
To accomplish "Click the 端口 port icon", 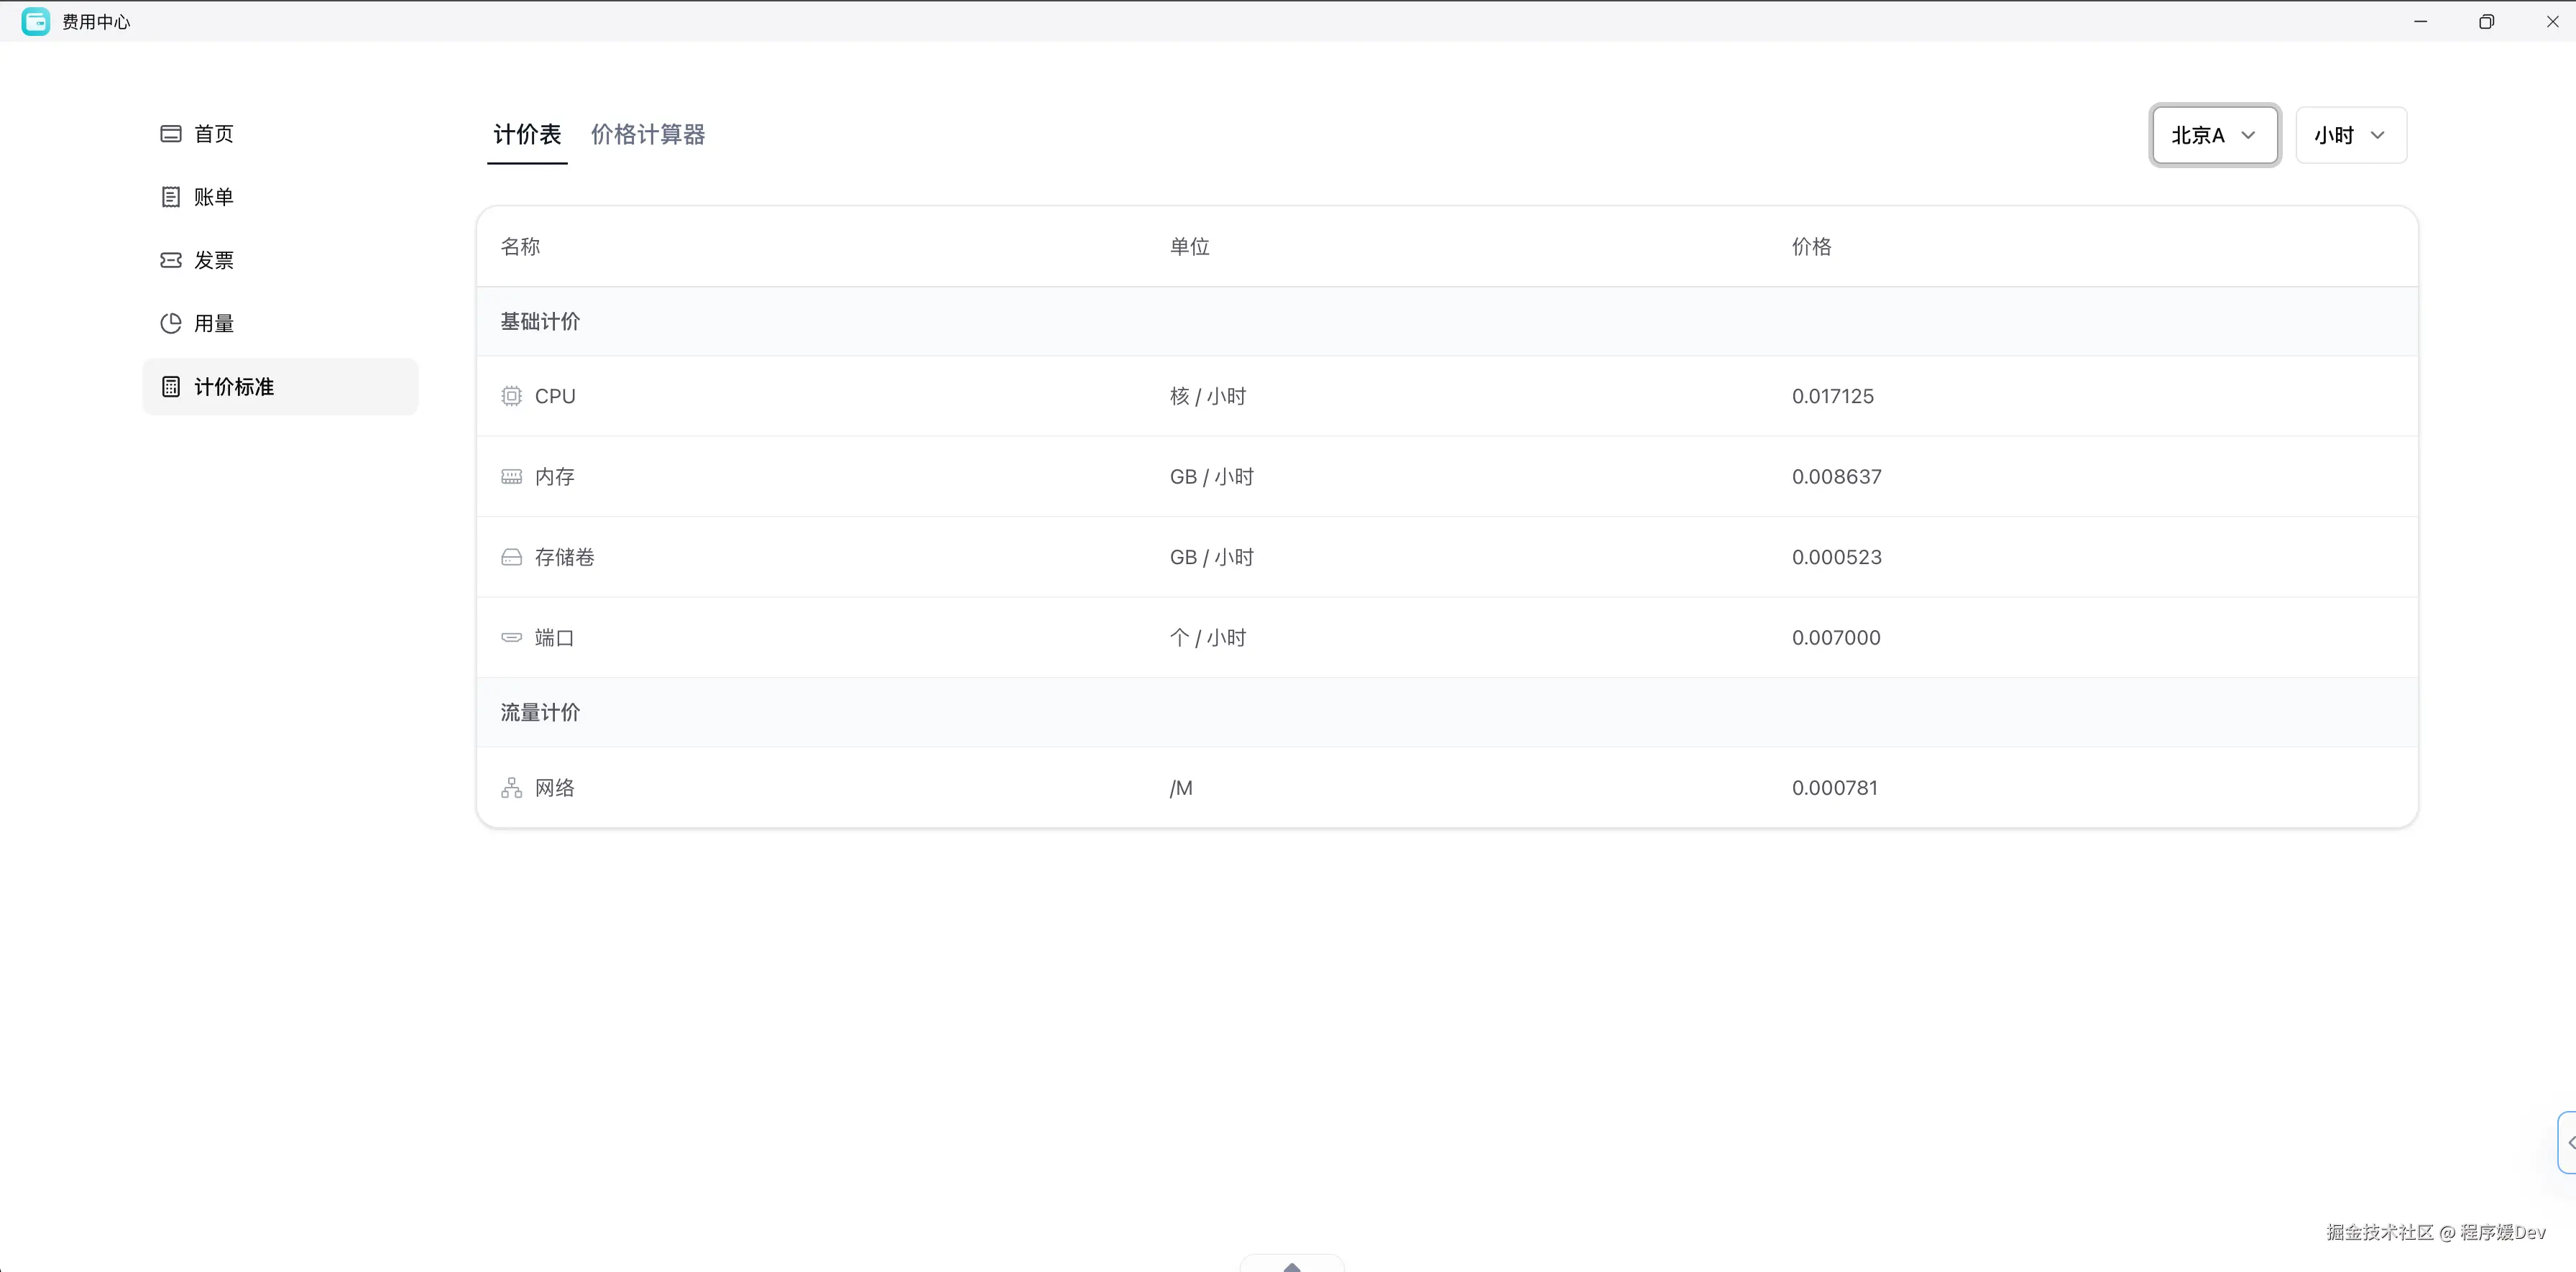I will click(x=511, y=638).
